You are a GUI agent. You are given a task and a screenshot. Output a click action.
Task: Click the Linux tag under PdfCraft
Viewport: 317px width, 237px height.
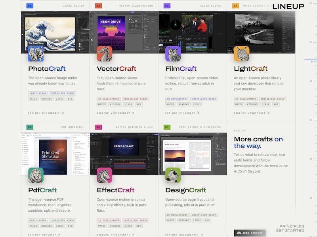coord(60,226)
